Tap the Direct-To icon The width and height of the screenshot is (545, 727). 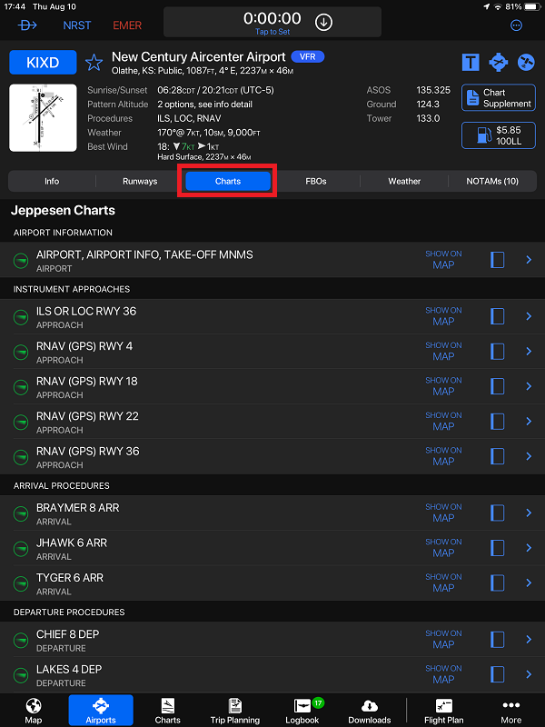click(x=27, y=25)
